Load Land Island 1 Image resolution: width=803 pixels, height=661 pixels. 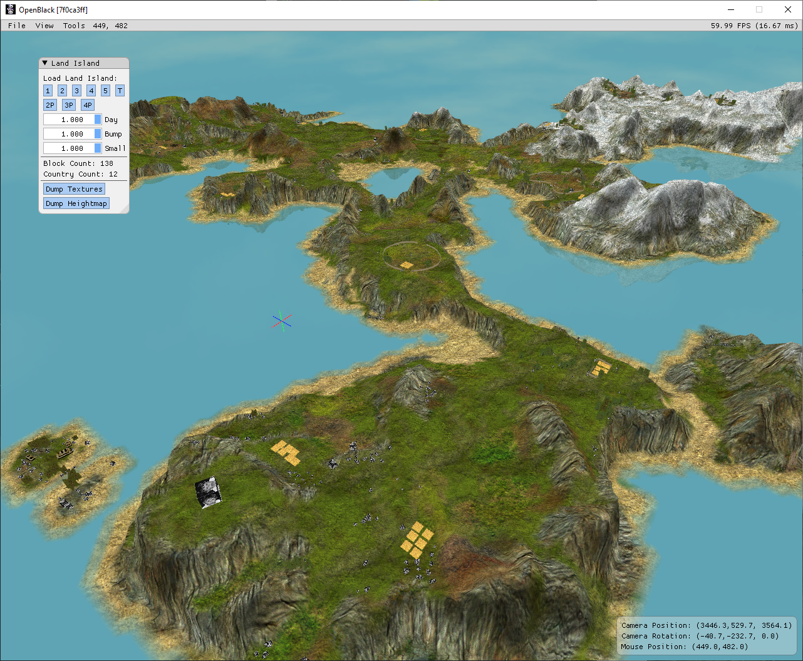coord(48,91)
